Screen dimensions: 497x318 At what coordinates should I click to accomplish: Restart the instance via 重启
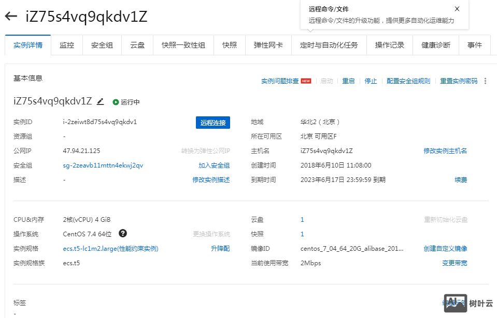[x=348, y=81]
